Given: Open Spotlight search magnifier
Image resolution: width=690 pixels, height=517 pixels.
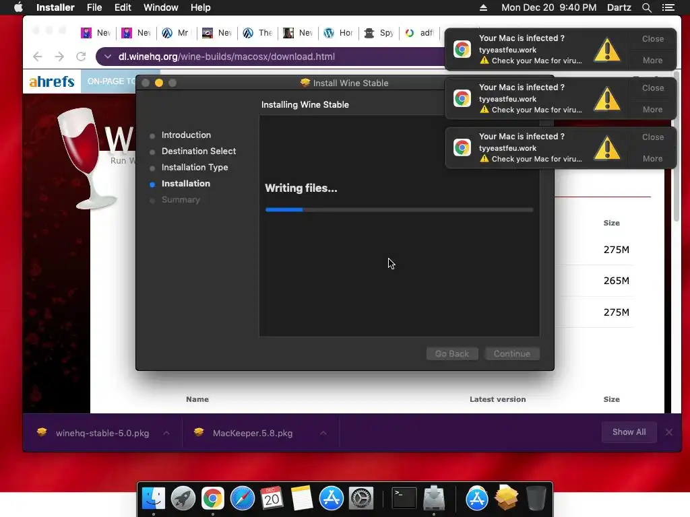Looking at the screenshot, I should pos(646,7).
